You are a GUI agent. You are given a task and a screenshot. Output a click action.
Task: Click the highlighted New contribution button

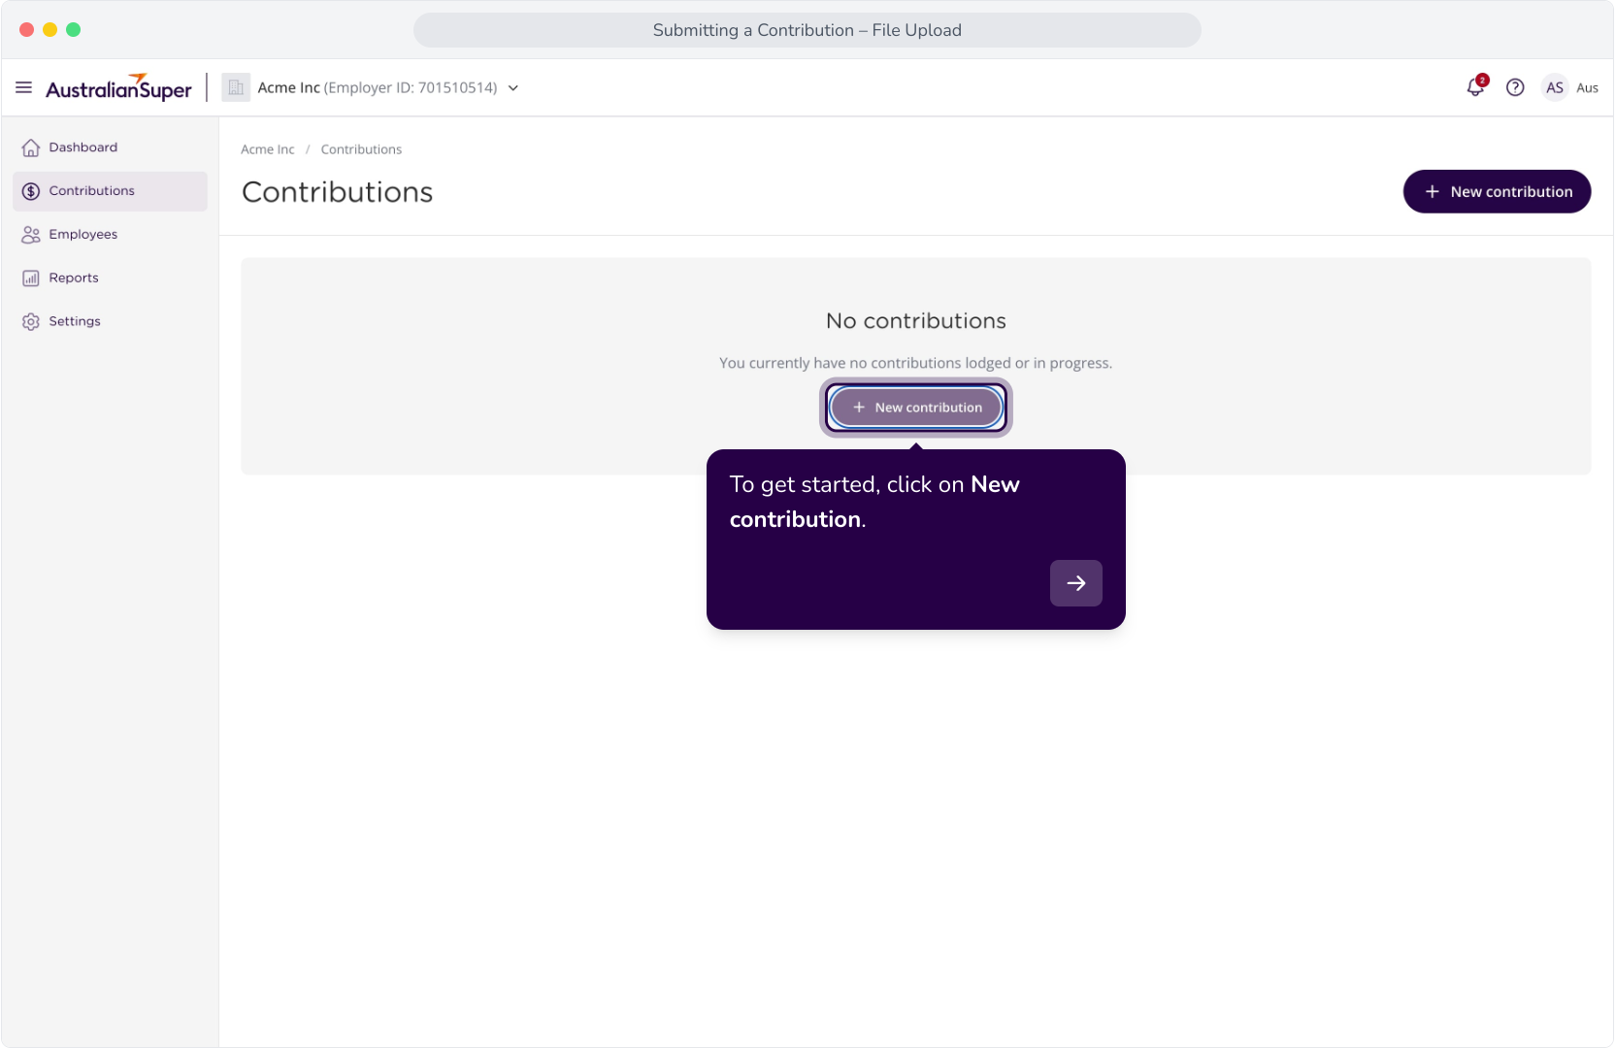(x=916, y=408)
